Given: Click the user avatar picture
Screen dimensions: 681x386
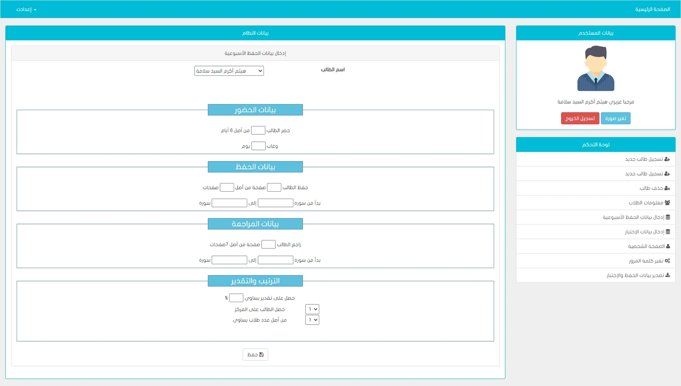Looking at the screenshot, I should (596, 68).
